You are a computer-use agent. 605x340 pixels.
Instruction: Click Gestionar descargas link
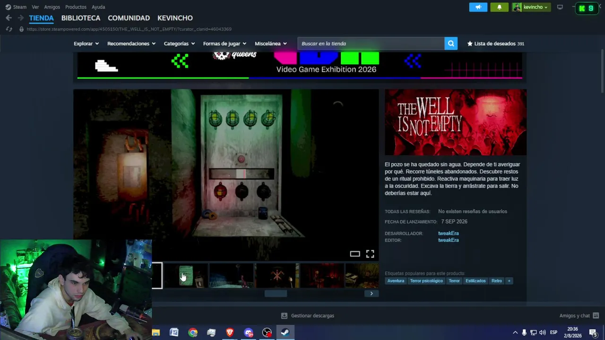pyautogui.click(x=312, y=315)
